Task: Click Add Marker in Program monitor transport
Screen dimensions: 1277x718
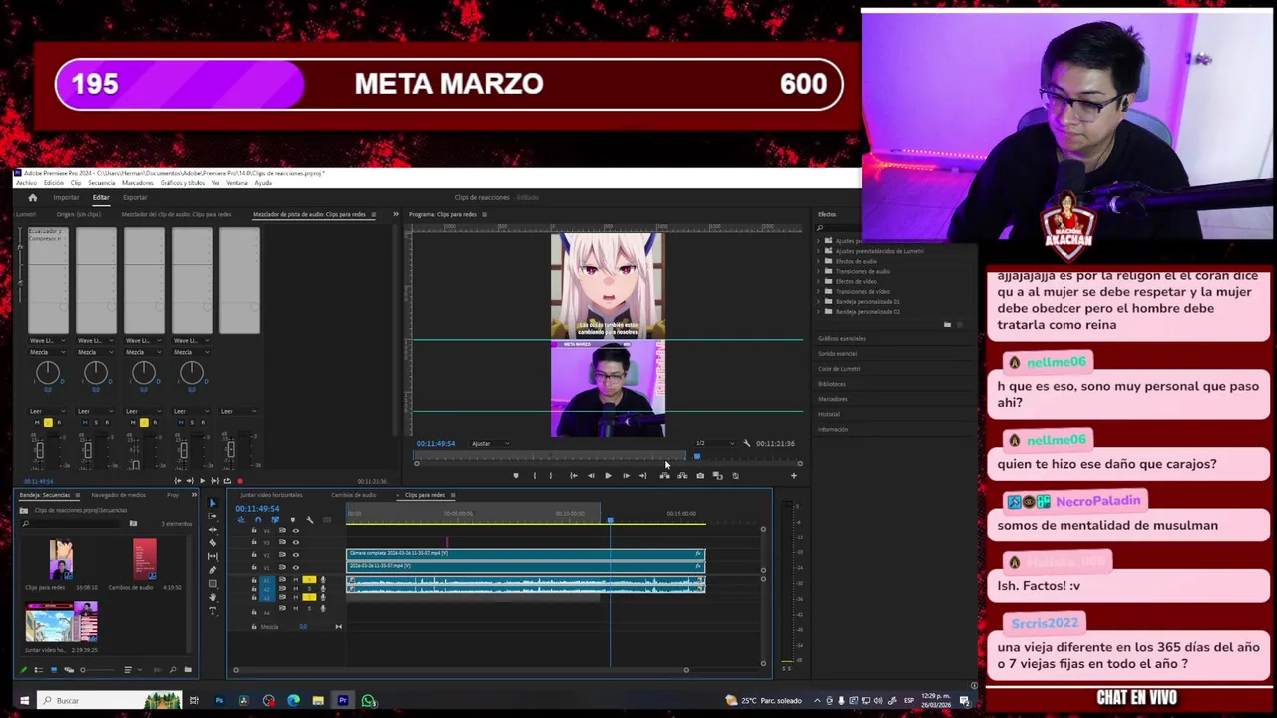Action: coord(516,476)
